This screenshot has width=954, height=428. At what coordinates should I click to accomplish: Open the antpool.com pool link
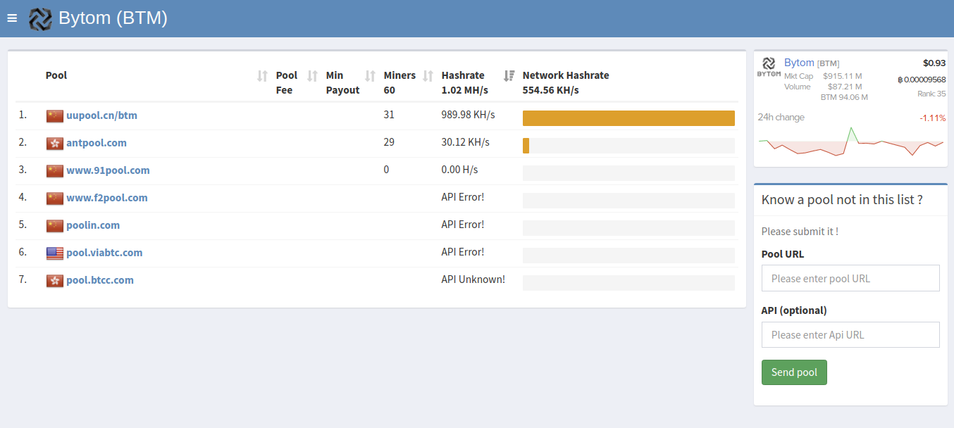[x=97, y=143]
